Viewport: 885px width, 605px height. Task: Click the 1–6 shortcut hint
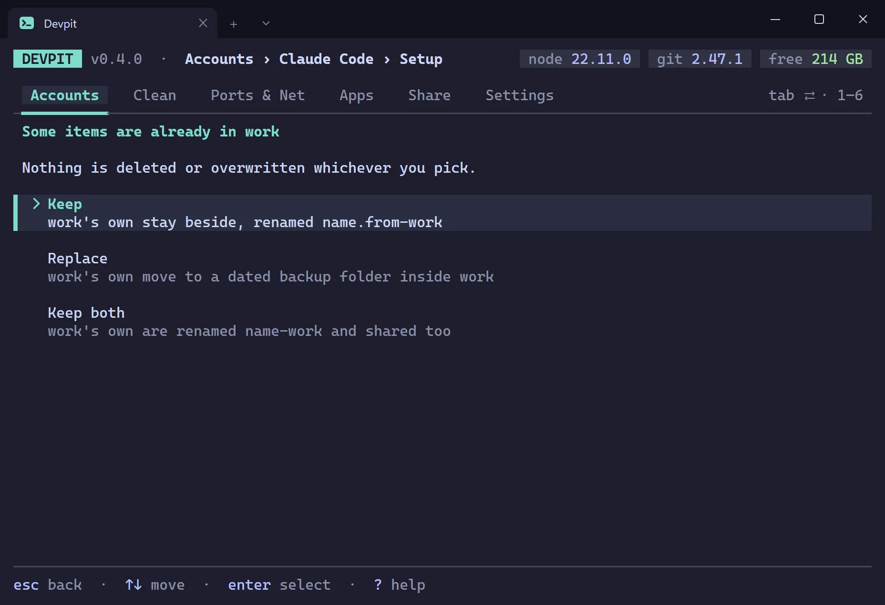(x=850, y=95)
